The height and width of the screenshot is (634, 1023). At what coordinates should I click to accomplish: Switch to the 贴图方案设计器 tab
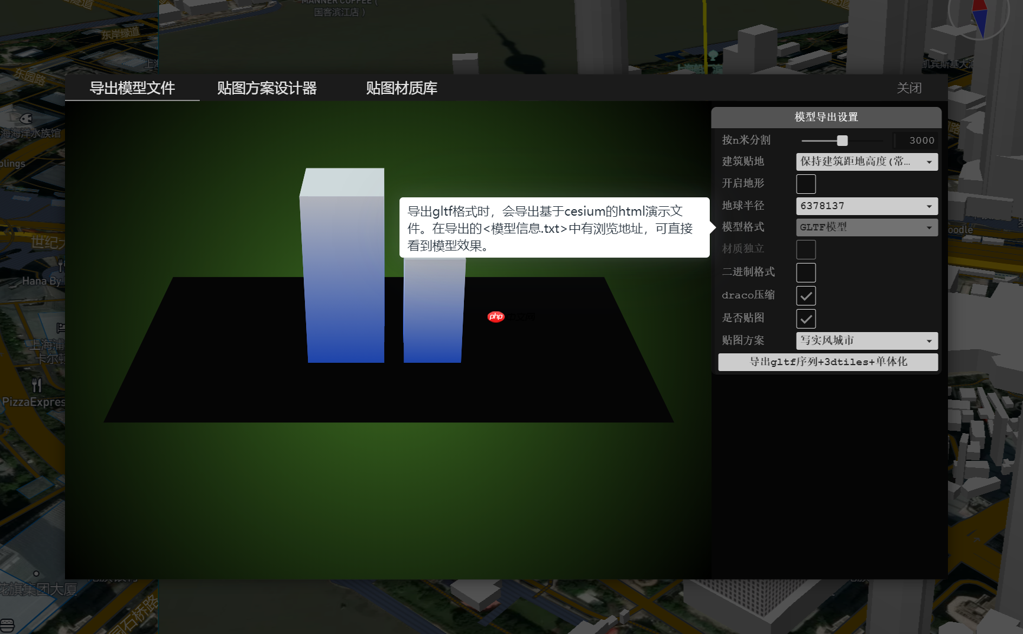[x=267, y=88]
